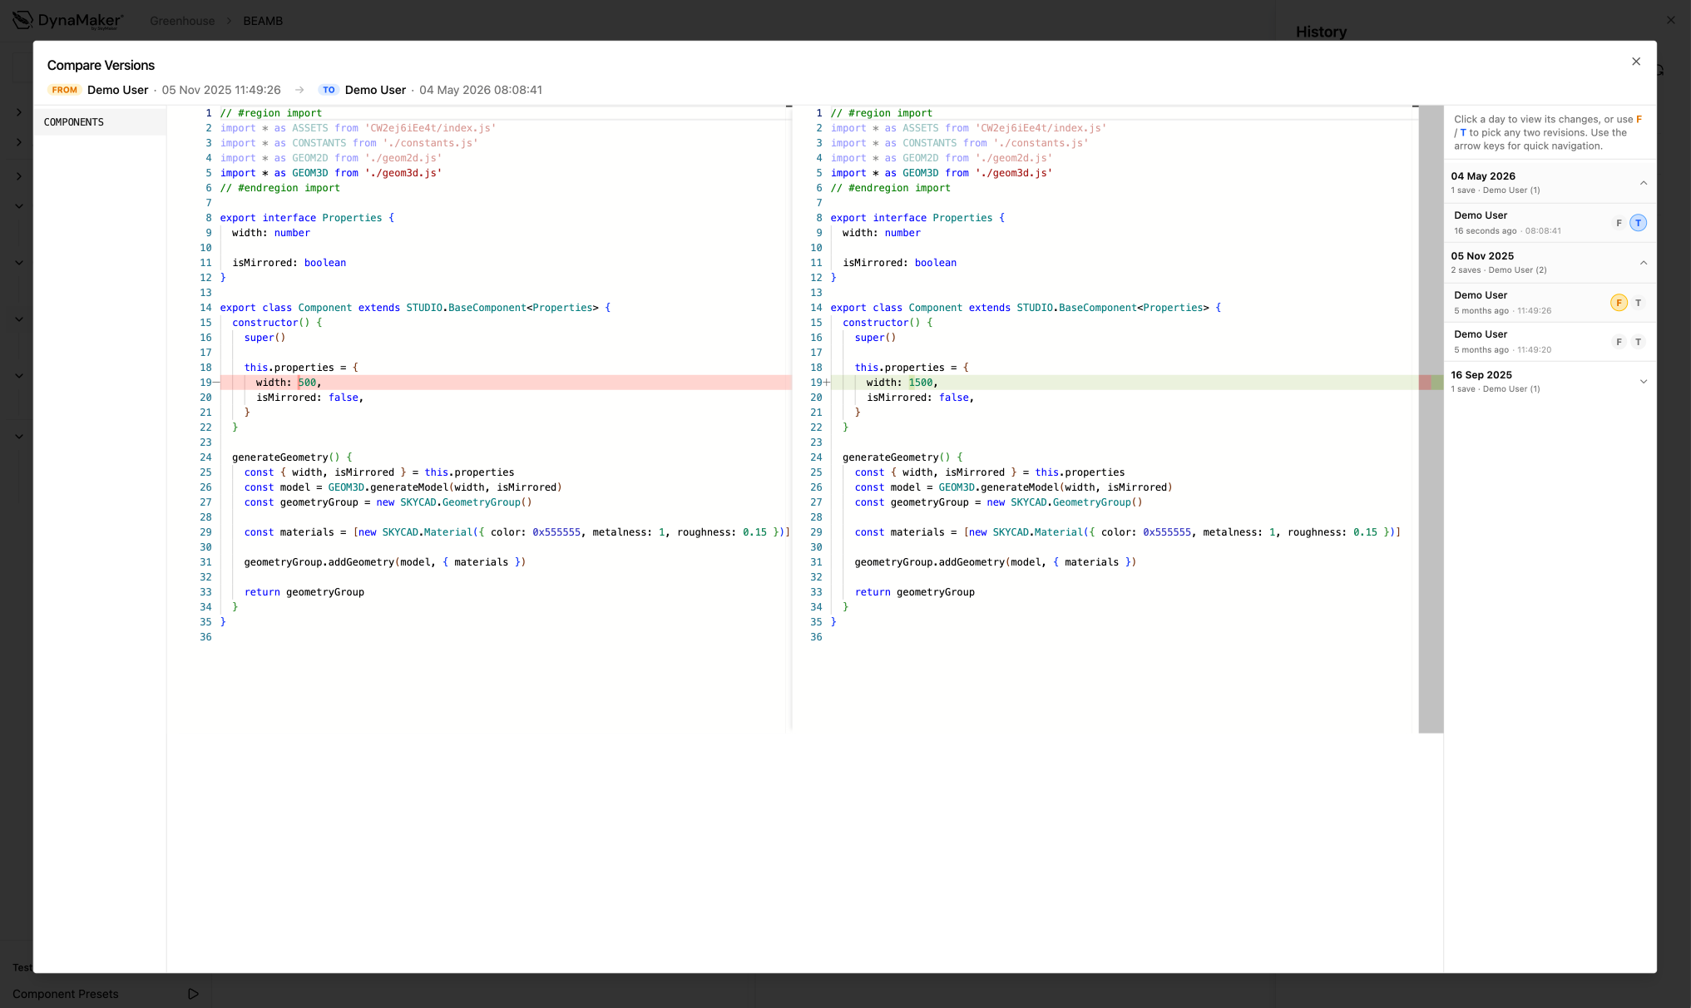Click '1 save · Demo User (1)' under 04 May
Screen dimensions: 1691x1008
click(1495, 190)
